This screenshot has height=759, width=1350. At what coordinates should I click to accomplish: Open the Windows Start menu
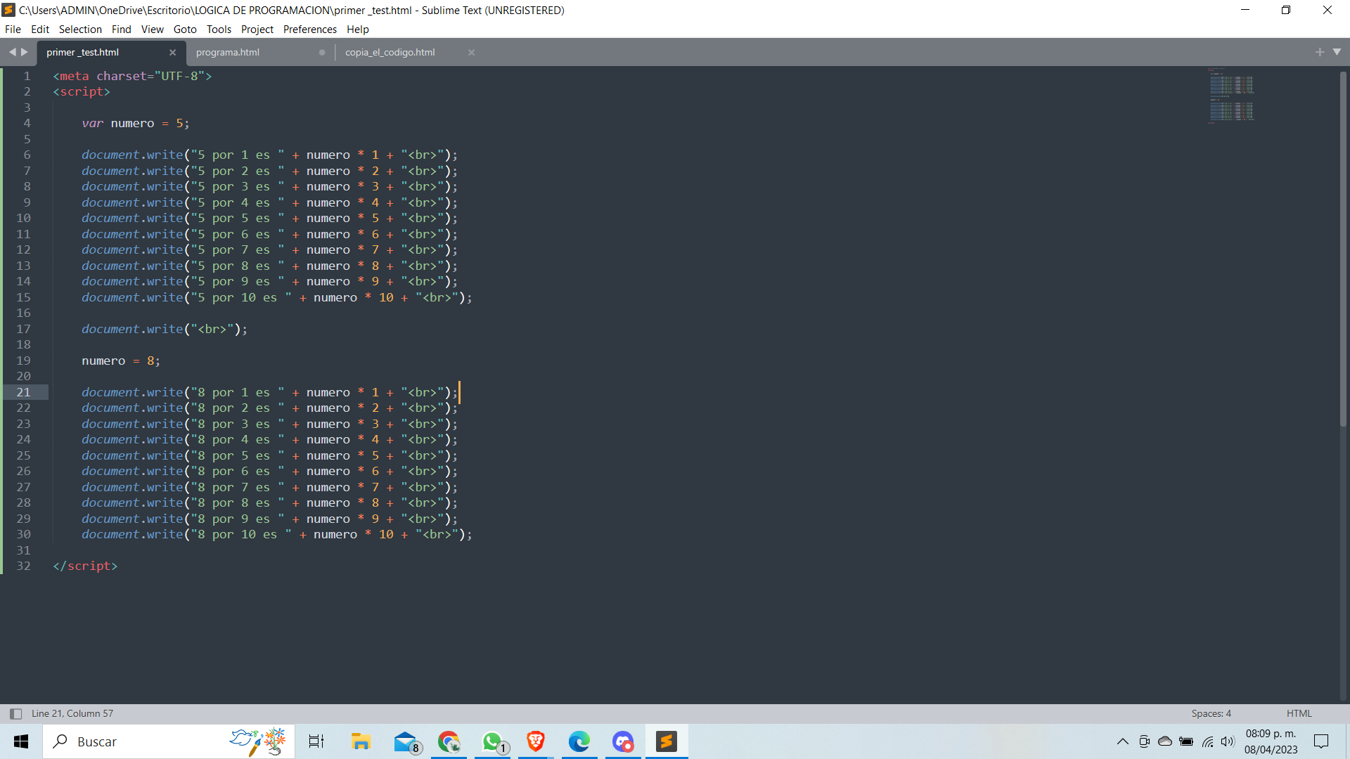(x=21, y=742)
